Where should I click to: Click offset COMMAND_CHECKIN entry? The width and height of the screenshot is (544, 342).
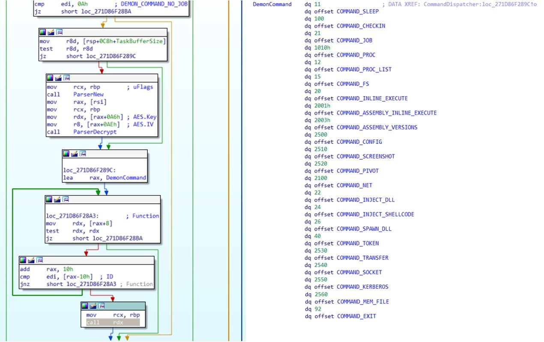(345, 26)
